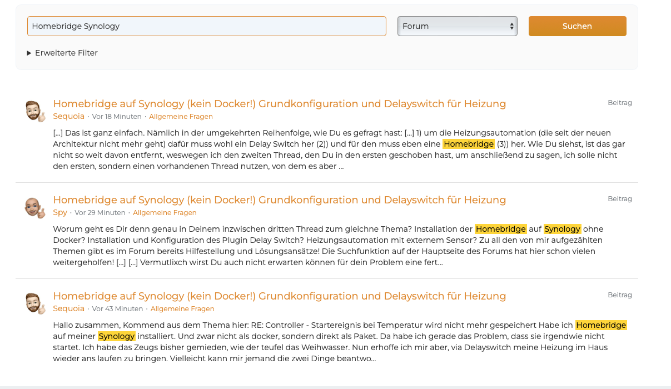This screenshot has height=389, width=671.
Task: Visit Sequoia's profile from the first result
Action: point(68,116)
